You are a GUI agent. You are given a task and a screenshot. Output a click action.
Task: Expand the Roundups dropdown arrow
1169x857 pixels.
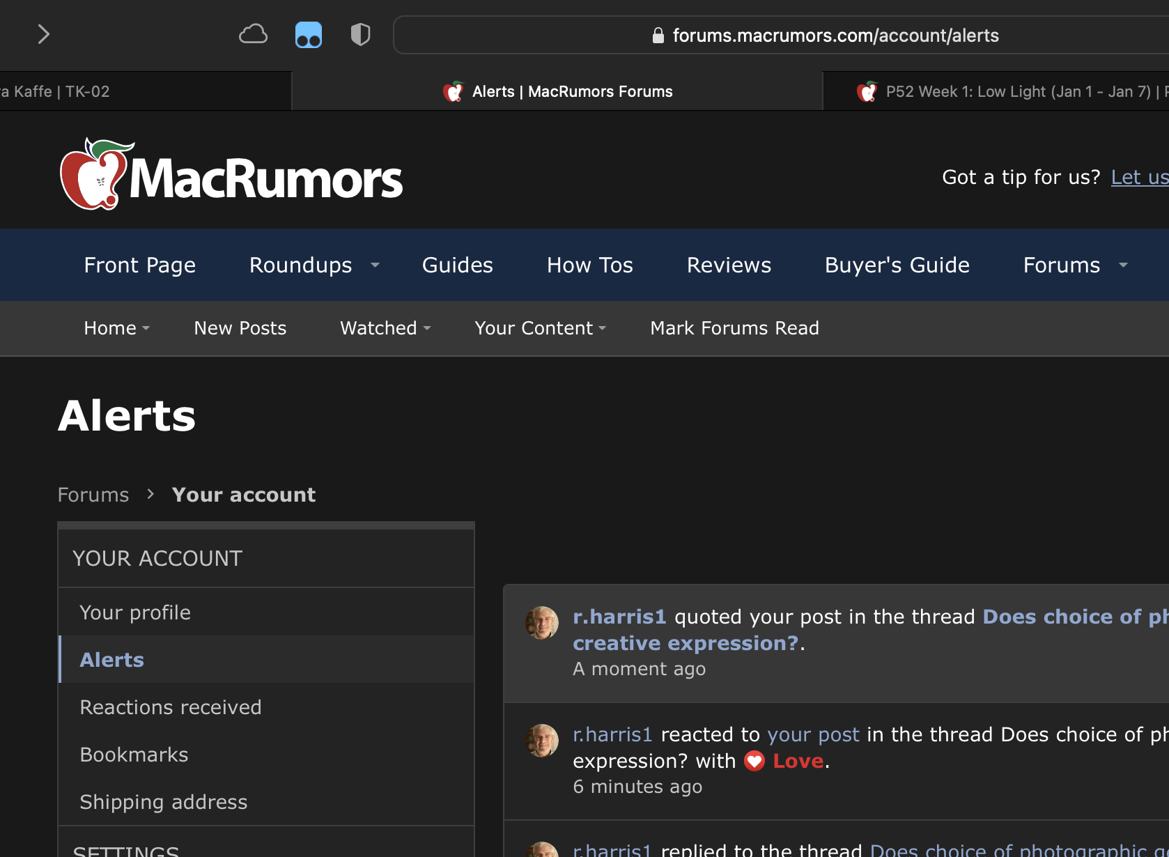coord(375,265)
